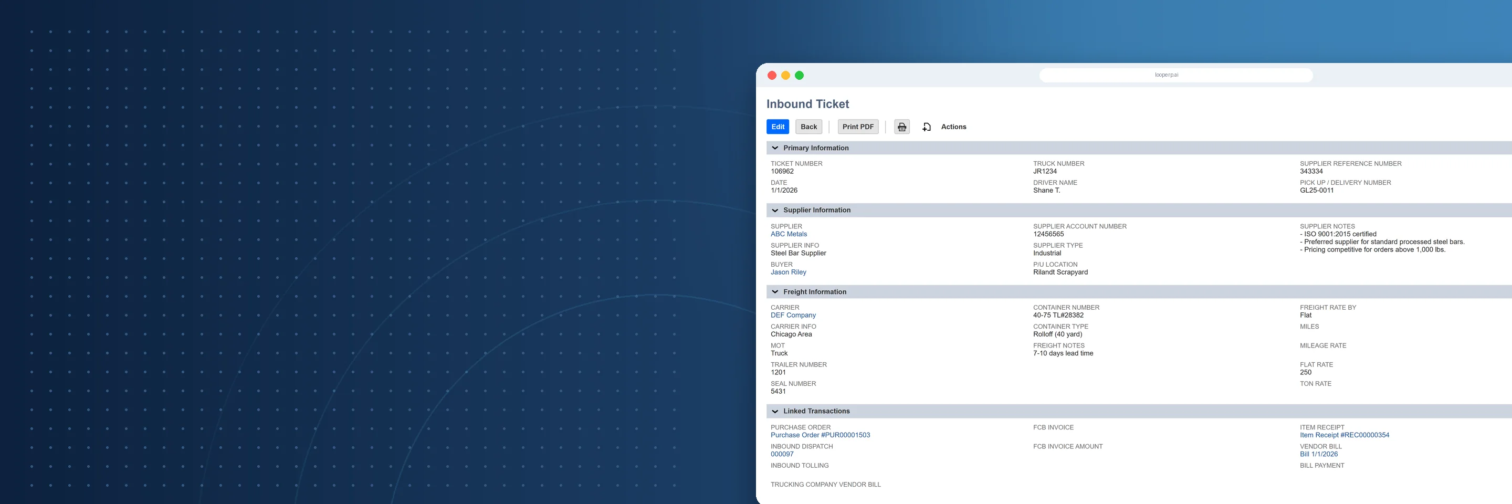Image resolution: width=1512 pixels, height=504 pixels.
Task: Open the DEF Company carrier link
Action: [793, 315]
